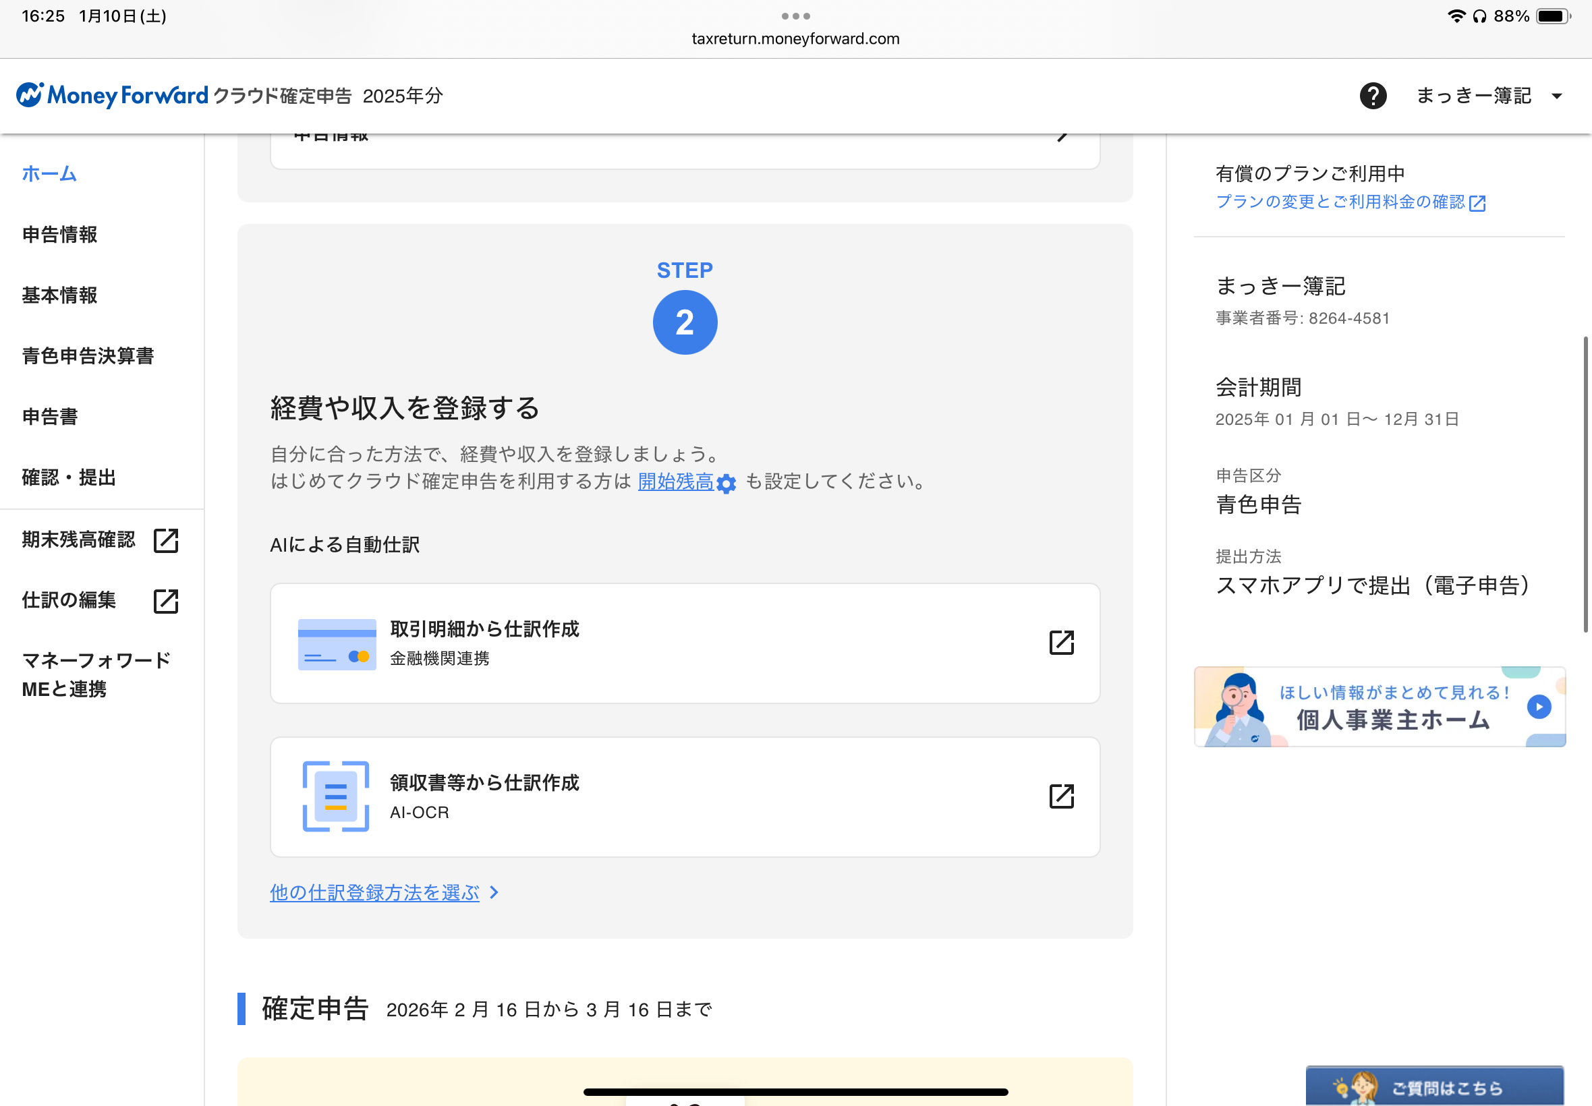Image resolution: width=1592 pixels, height=1106 pixels.
Task: Click external-link icon on 領収書等から仕訳作成
Action: tap(1061, 796)
